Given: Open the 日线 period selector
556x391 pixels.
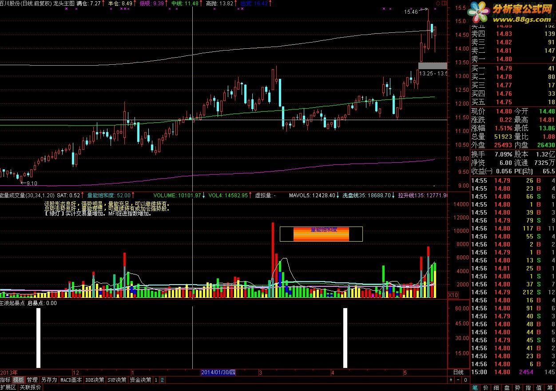Looking at the screenshot, I should pyautogui.click(x=458, y=372).
